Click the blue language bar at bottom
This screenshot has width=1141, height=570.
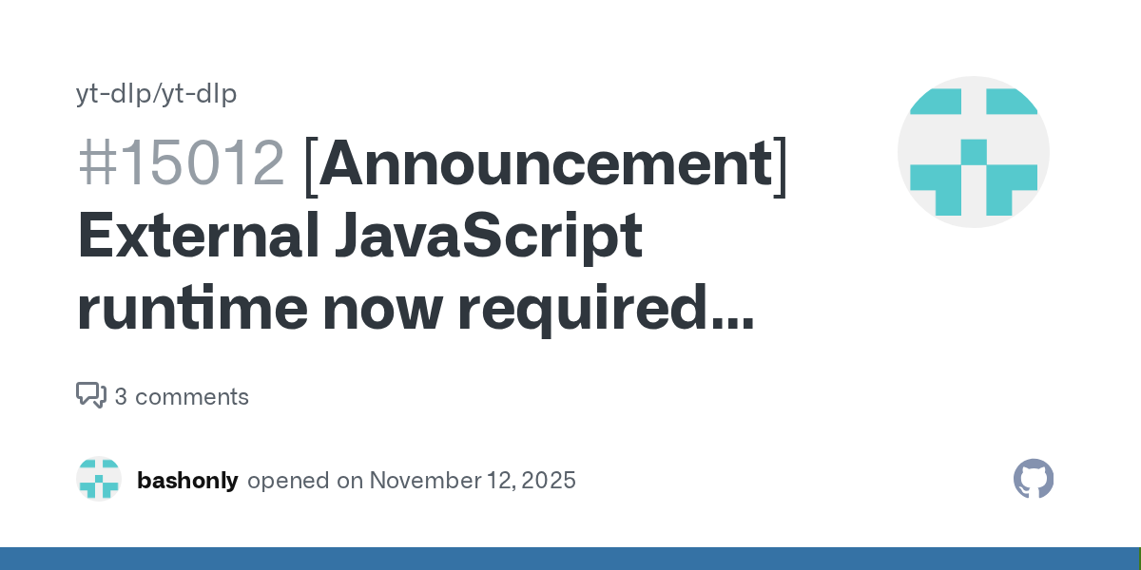[x=570, y=559]
